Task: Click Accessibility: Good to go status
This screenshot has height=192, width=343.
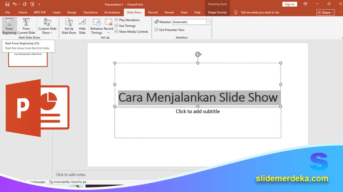Action: [70, 182]
